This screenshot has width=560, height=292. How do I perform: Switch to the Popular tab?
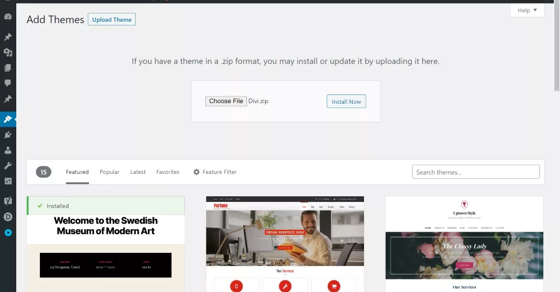(110, 172)
